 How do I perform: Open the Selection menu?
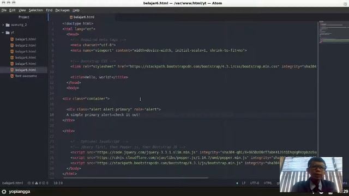(x=35, y=10)
